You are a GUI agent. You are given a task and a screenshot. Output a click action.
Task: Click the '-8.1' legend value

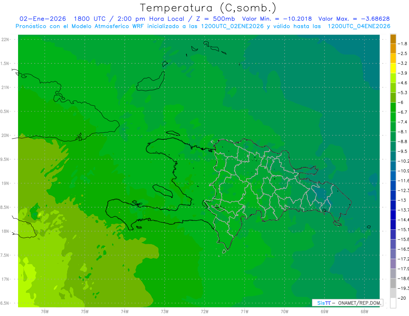tap(403, 132)
